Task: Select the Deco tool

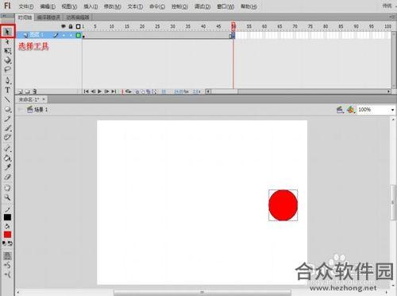Action: [x=7, y=138]
